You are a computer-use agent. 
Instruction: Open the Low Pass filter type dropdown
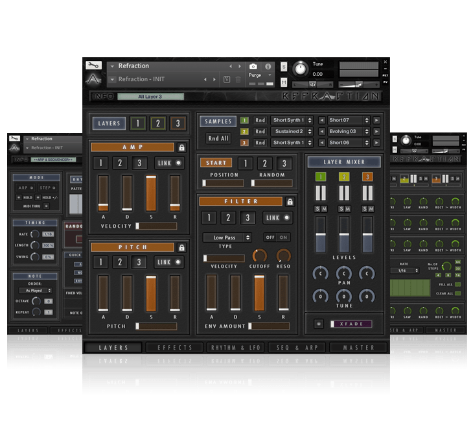click(227, 237)
